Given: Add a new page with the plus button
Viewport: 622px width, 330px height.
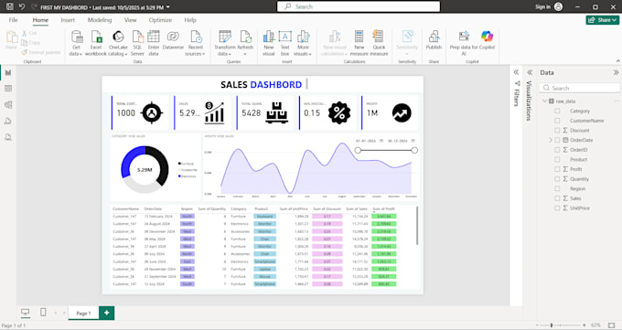Looking at the screenshot, I should [107, 313].
